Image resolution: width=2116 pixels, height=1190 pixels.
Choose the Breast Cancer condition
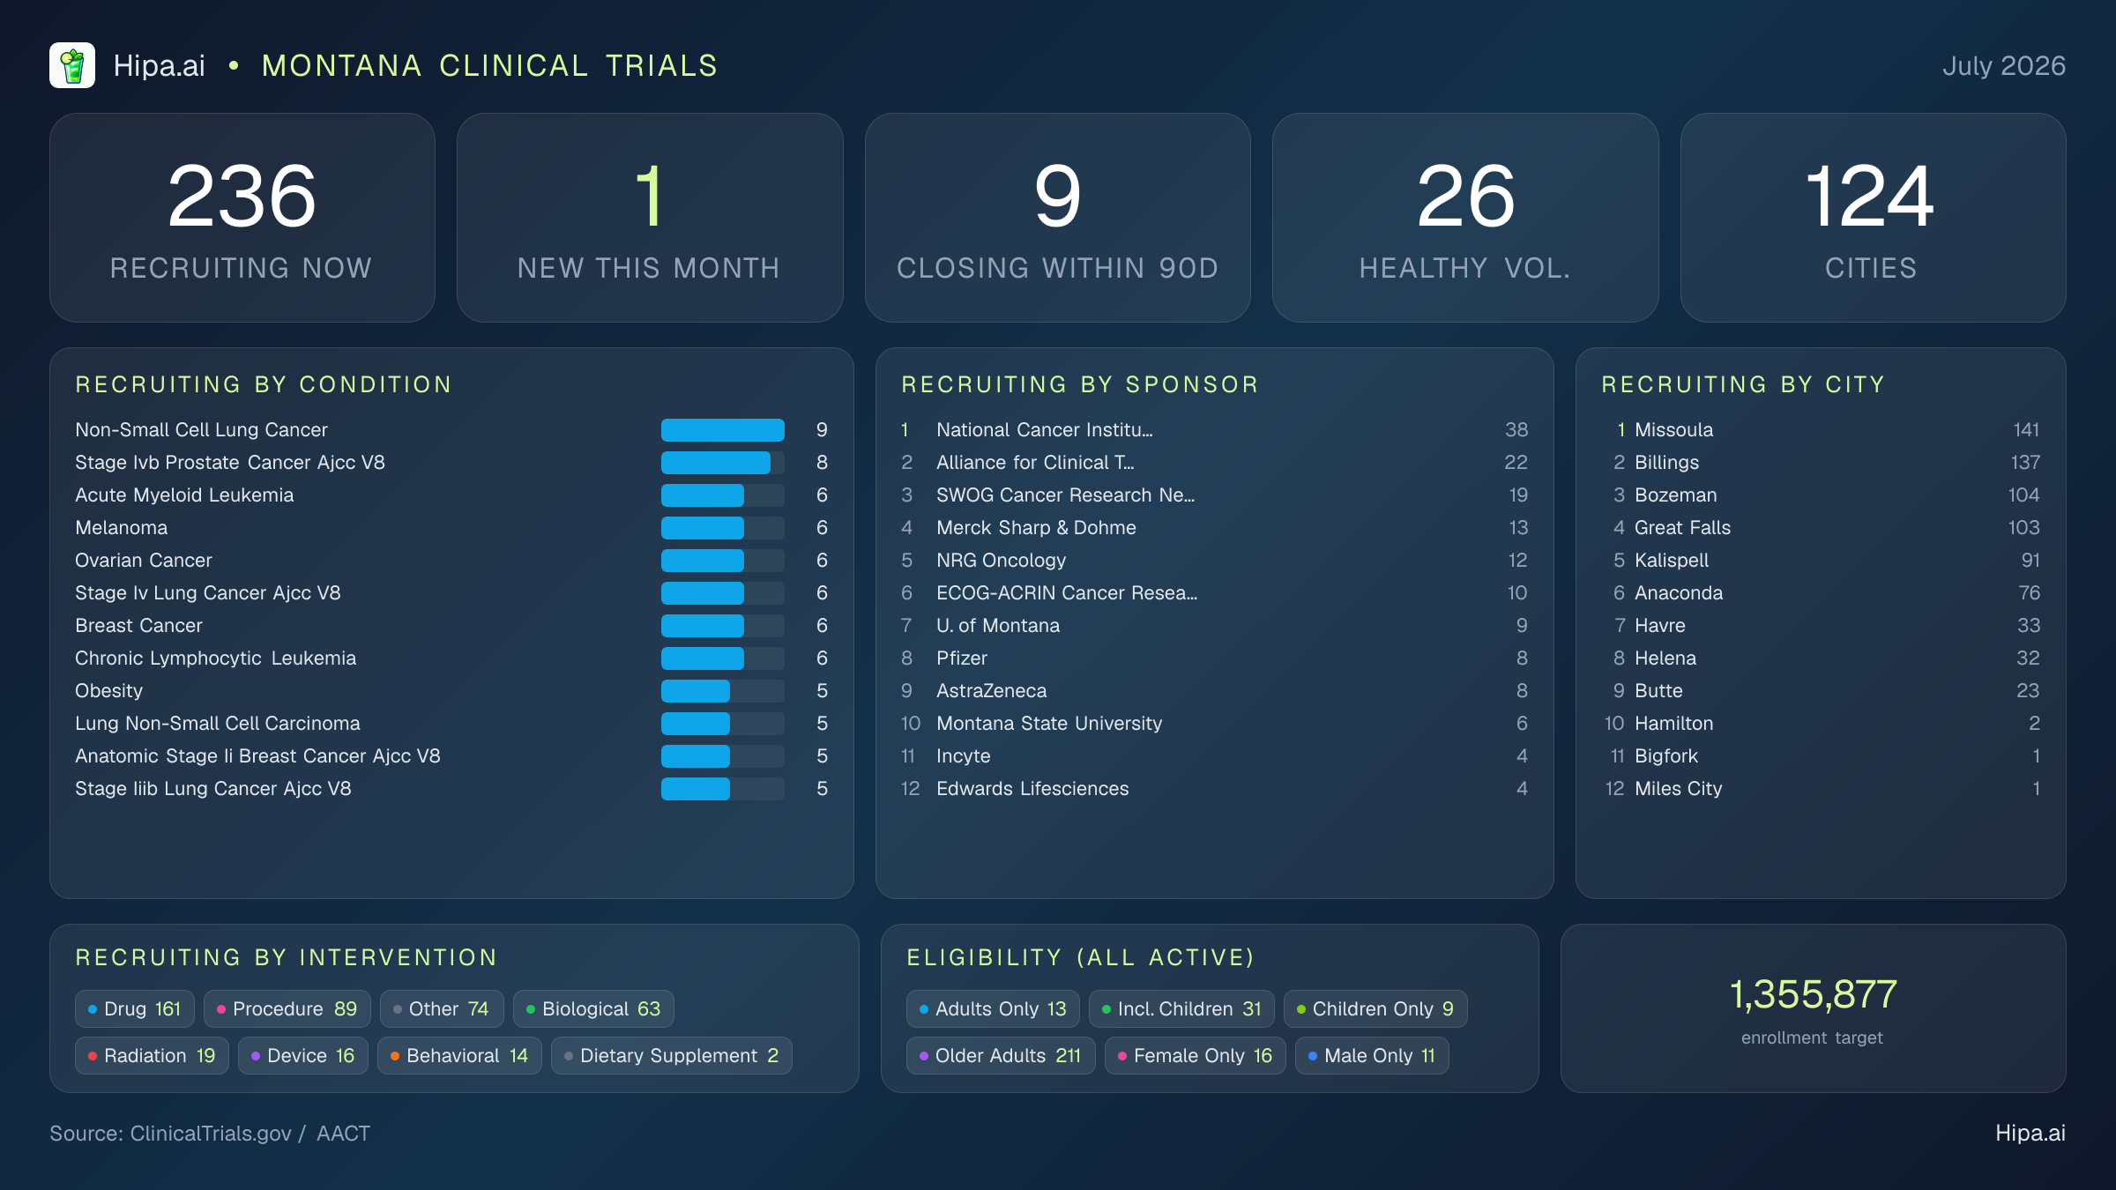pyautogui.click(x=451, y=626)
